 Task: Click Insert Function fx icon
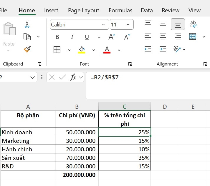(x=73, y=77)
